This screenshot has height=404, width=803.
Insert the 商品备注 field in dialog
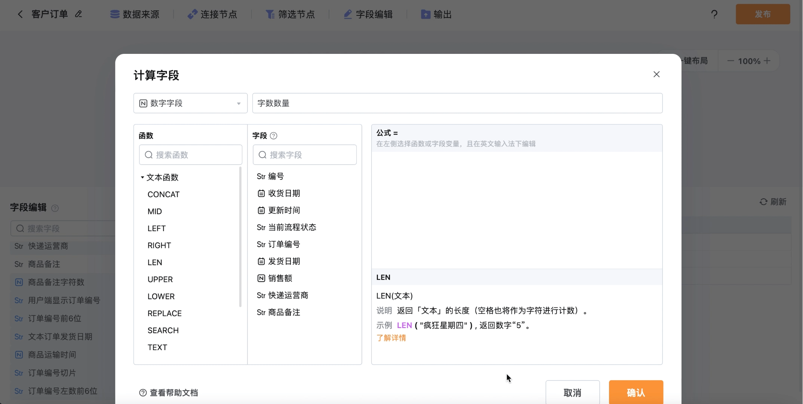pyautogui.click(x=278, y=312)
